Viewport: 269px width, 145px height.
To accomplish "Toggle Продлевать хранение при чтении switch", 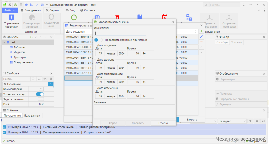I will click(98, 40).
